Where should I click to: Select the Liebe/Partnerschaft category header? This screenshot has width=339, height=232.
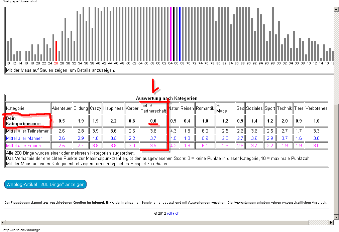click(153, 108)
